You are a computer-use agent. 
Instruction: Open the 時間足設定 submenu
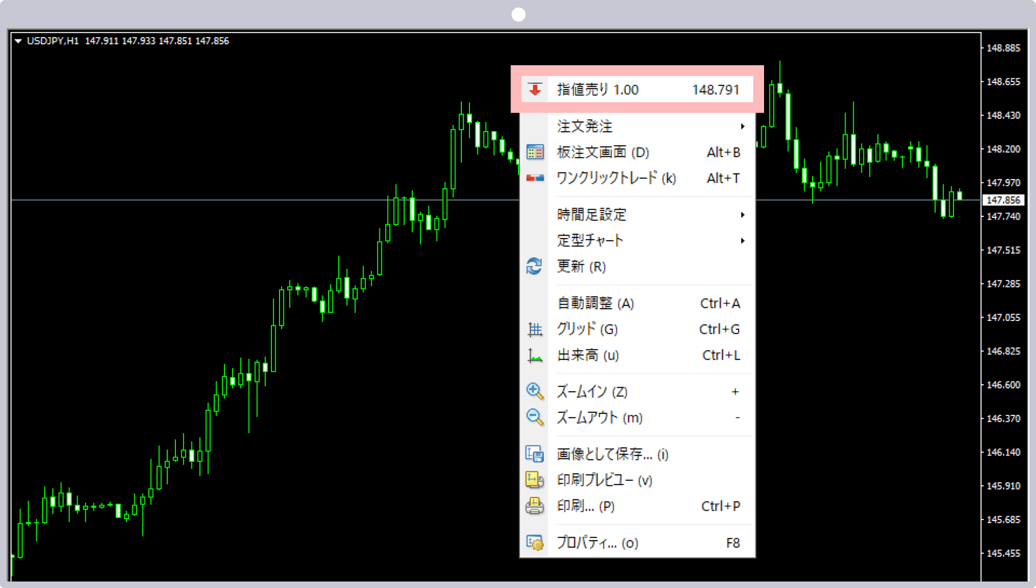point(637,215)
